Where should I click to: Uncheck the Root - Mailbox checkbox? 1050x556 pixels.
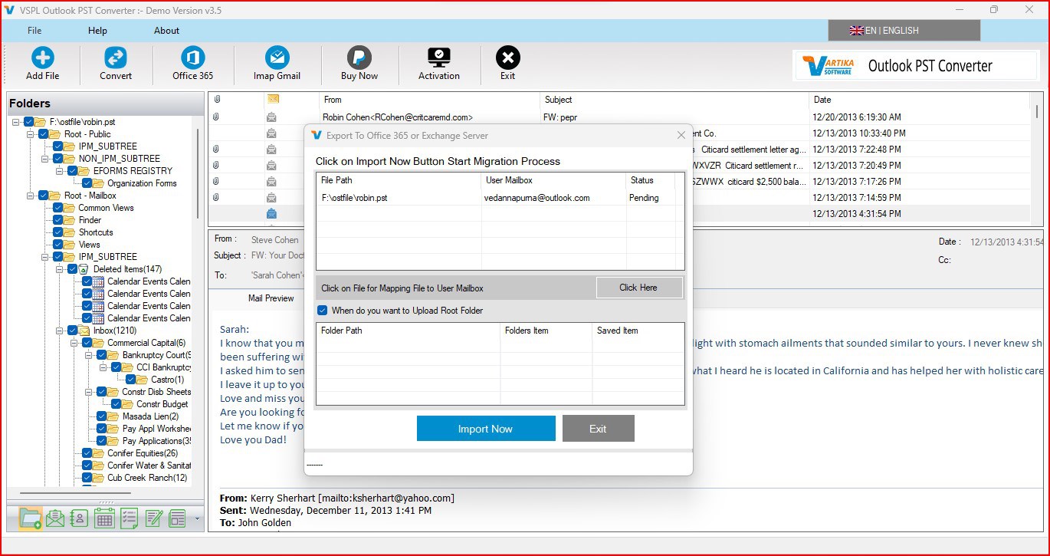[x=44, y=196]
